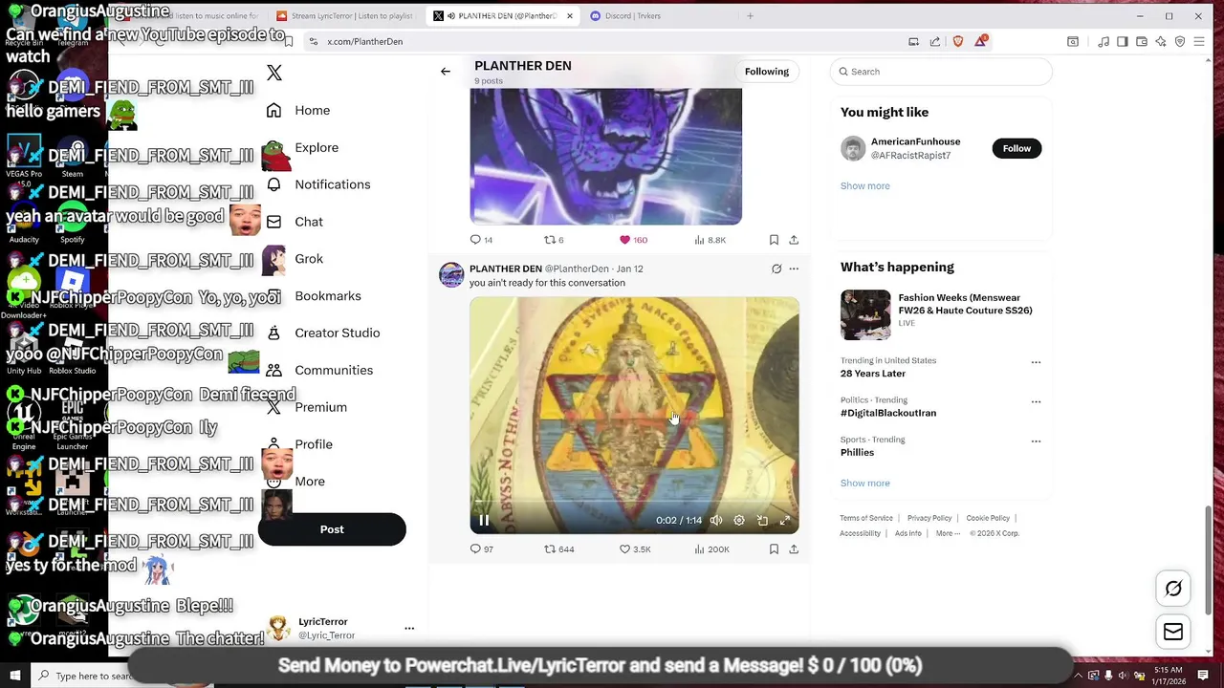Bookmark the video post
The height and width of the screenshot is (688, 1224).
click(x=774, y=549)
